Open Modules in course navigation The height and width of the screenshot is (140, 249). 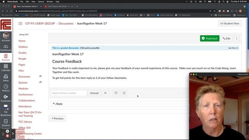click(23, 88)
